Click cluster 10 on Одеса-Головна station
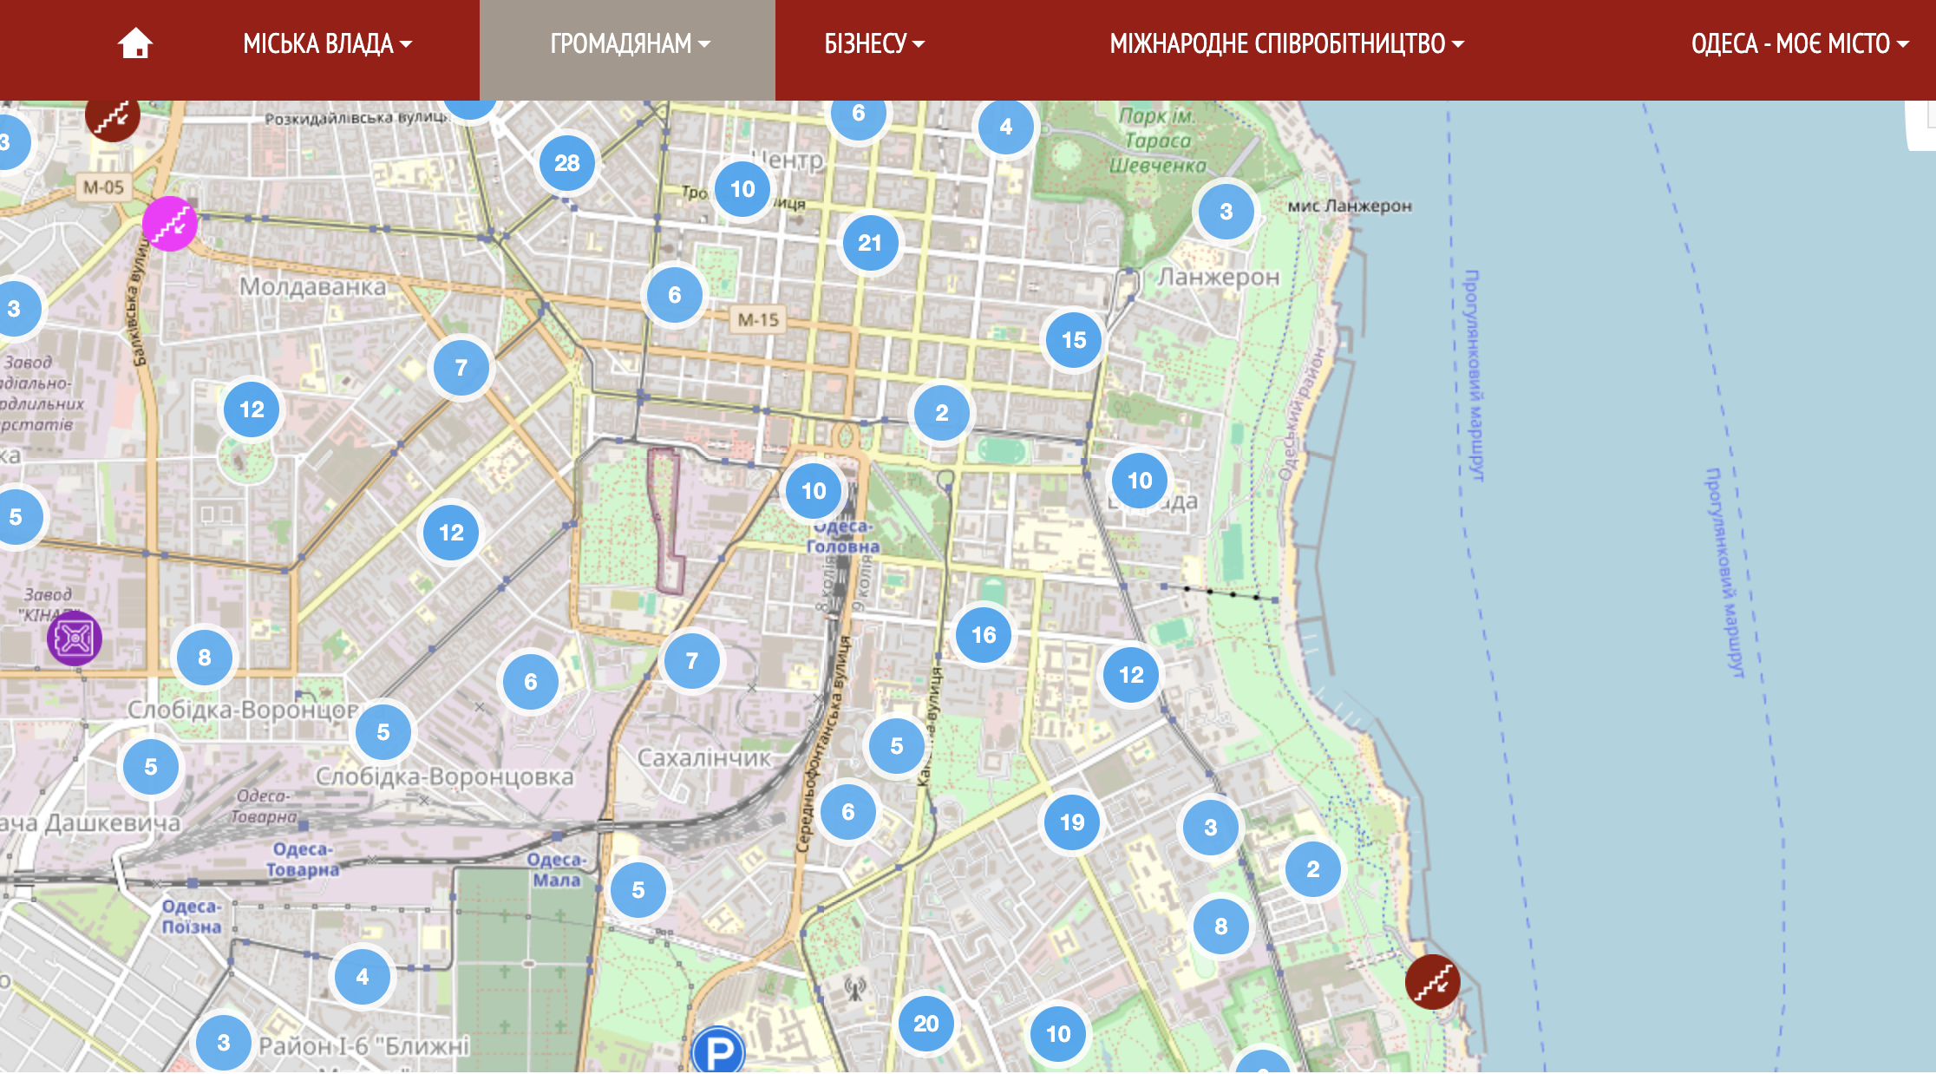Viewport: 1936px width, 1074px height. point(813,491)
